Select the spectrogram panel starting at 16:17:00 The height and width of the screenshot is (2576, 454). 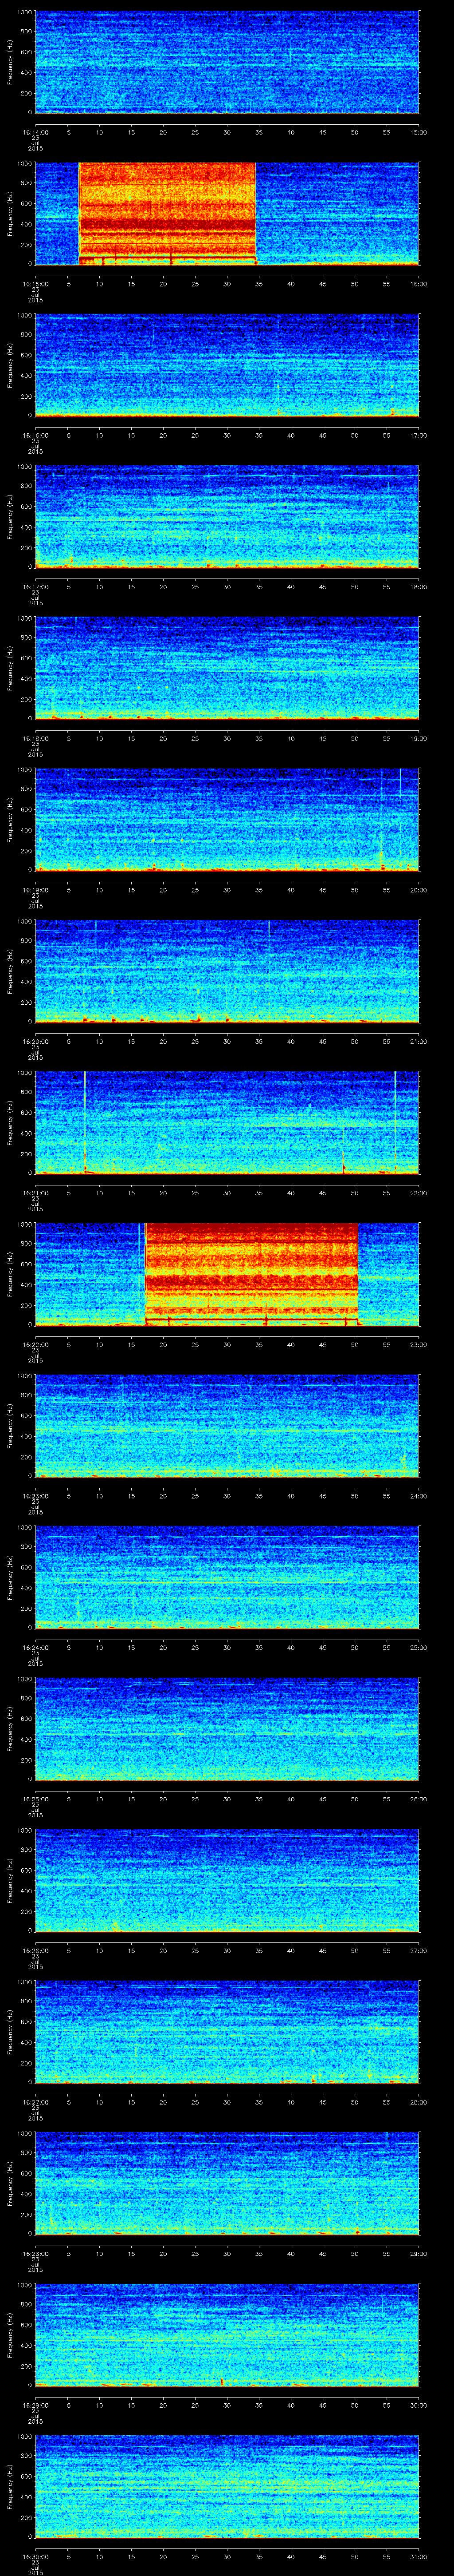tap(227, 516)
